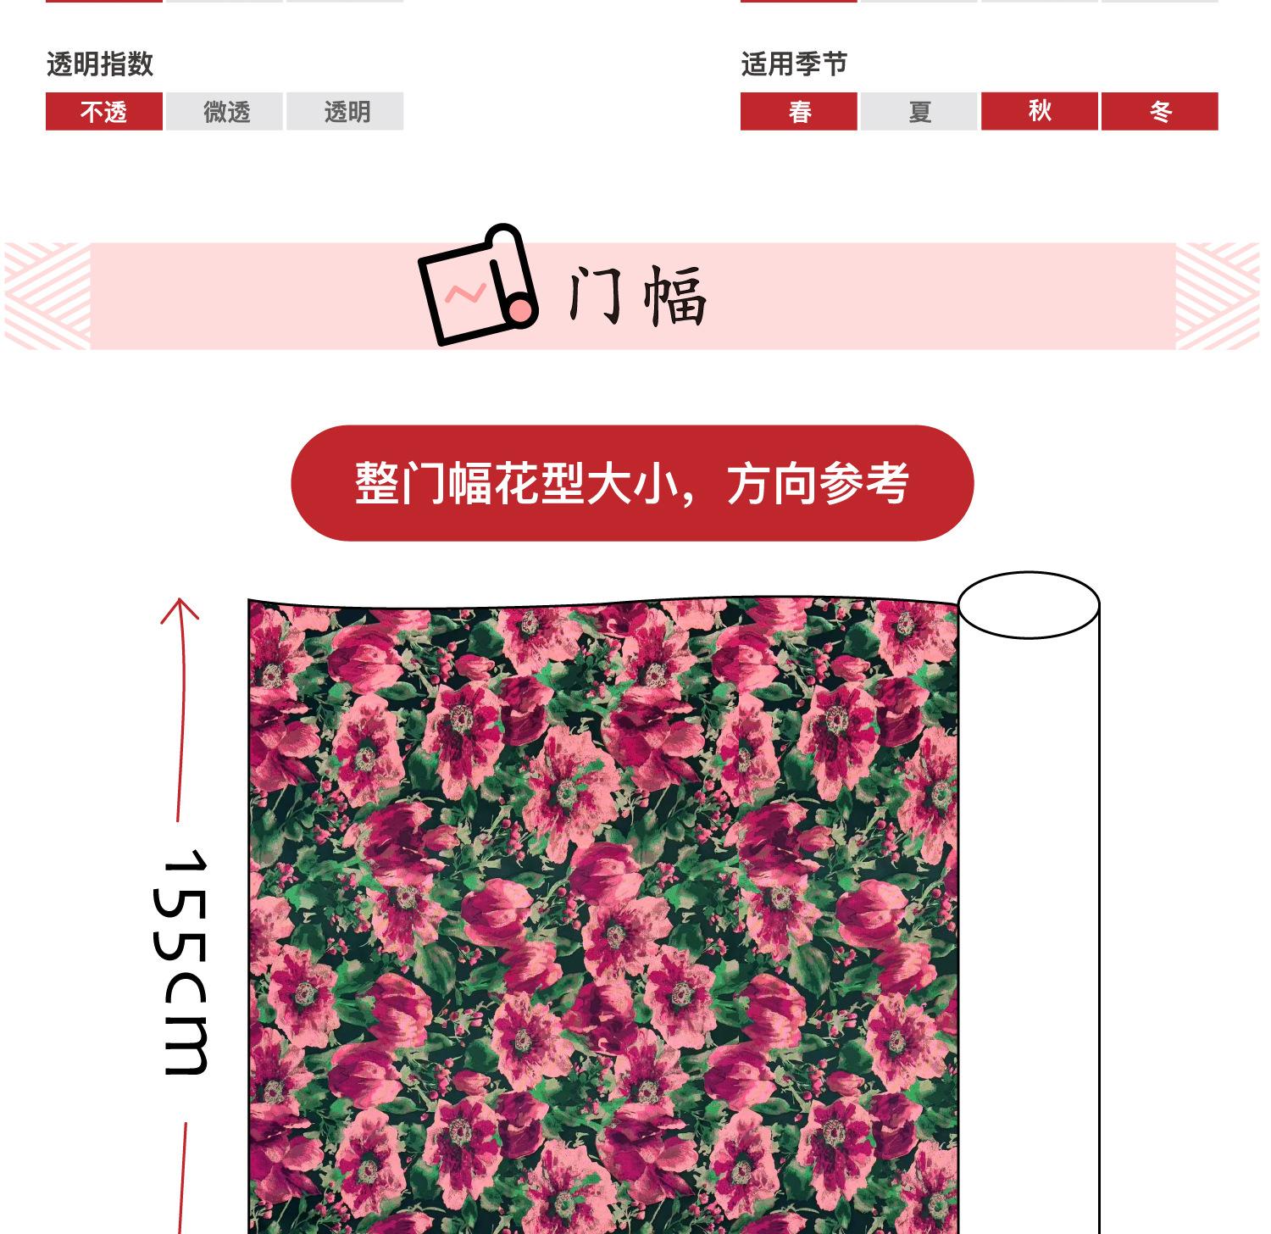The image size is (1271, 1234).
Task: Select the 微透 transparency option
Action: point(225,111)
